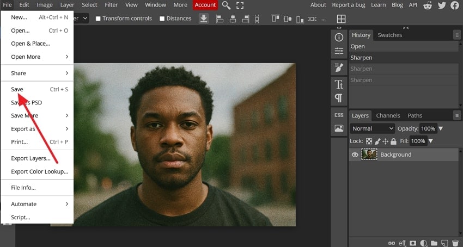Switch to the Channels tab
The image size is (463, 247).
(388, 115)
